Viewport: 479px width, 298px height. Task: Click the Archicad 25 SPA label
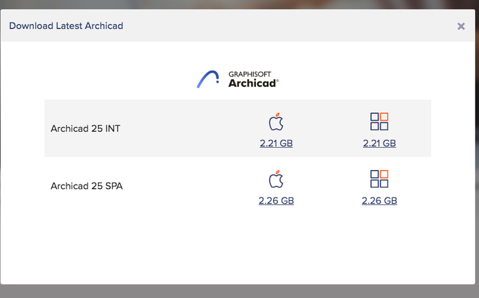[86, 186]
